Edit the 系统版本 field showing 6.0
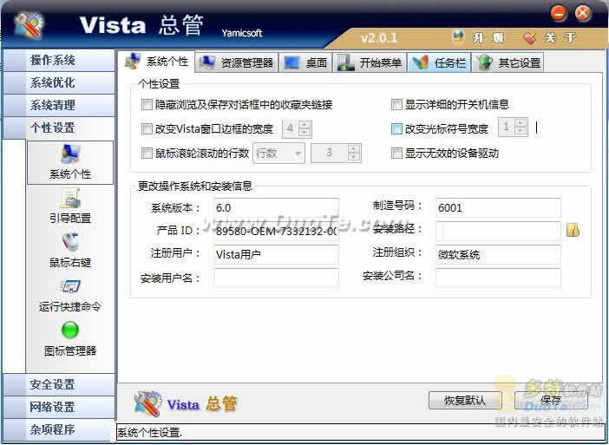This screenshot has height=445, width=609. coord(276,207)
